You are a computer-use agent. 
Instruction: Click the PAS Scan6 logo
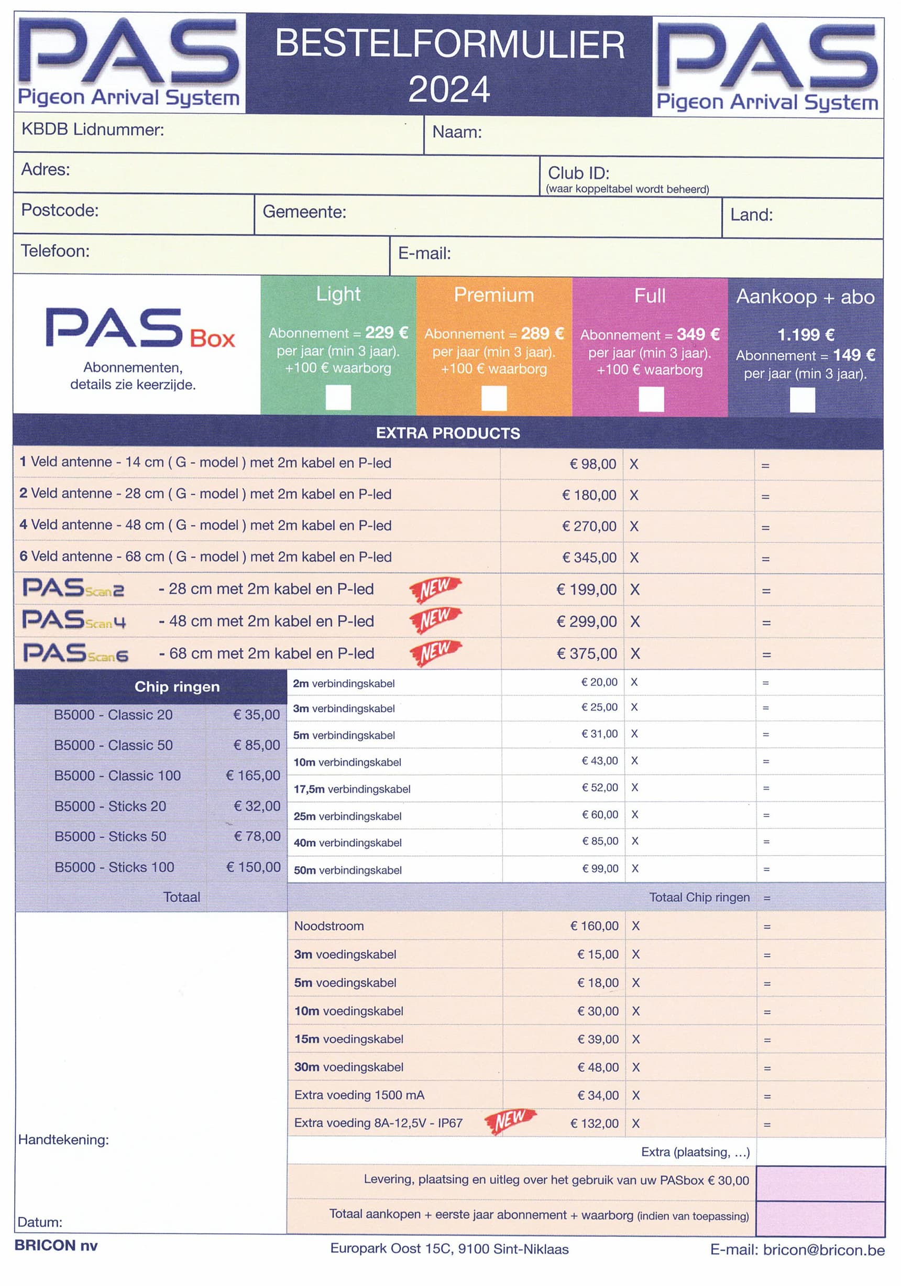(x=75, y=653)
